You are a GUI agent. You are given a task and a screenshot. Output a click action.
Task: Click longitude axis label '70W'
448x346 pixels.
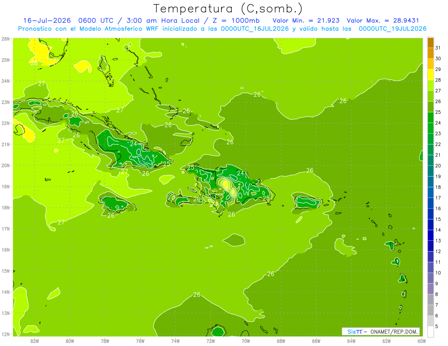coord(246,341)
